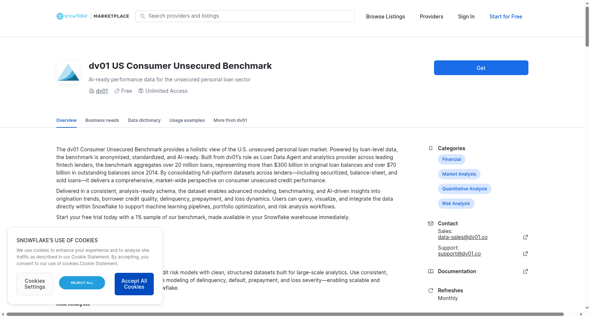Click the Snowflake logo
Image resolution: width=590 pixels, height=317 pixels.
(x=72, y=16)
